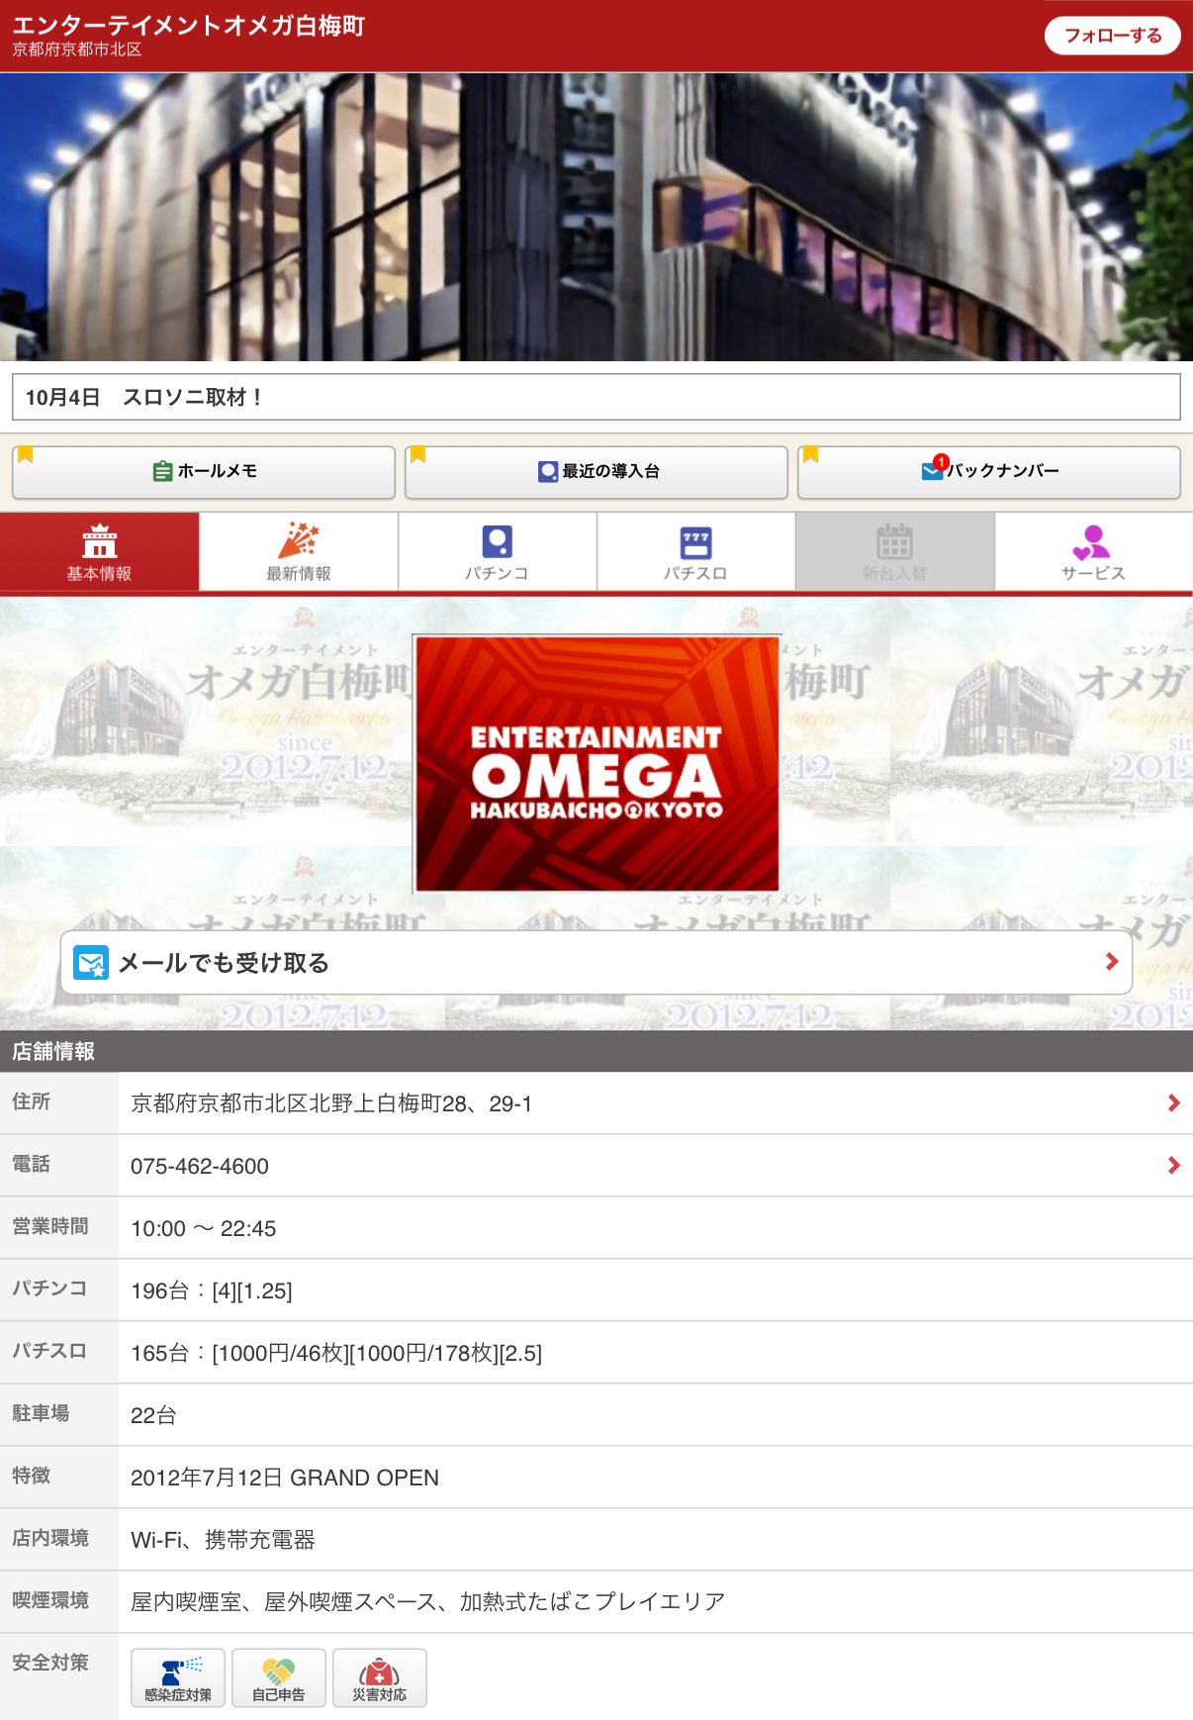Open the 住所 address row chevron

click(x=1174, y=1102)
